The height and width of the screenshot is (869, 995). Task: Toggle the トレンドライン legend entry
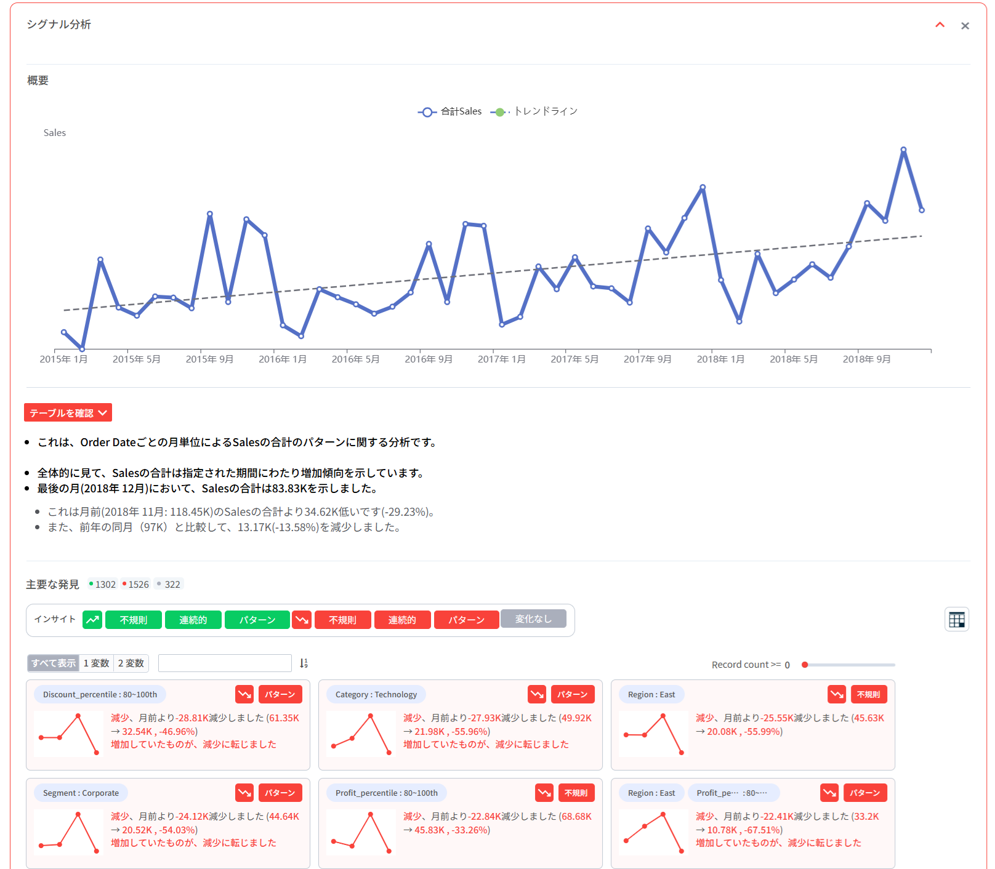tap(534, 111)
